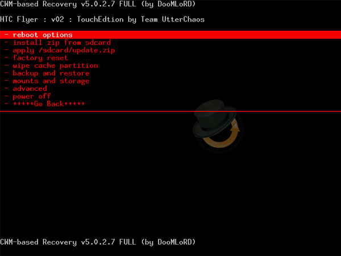The height and width of the screenshot is (256, 341).
Task: Click the recovery version footer at the bottom
Action: click(x=98, y=242)
